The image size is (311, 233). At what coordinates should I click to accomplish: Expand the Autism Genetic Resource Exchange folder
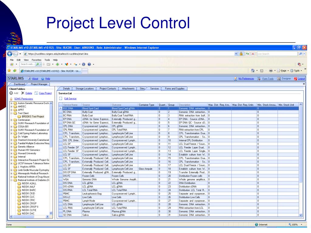click(12, 103)
